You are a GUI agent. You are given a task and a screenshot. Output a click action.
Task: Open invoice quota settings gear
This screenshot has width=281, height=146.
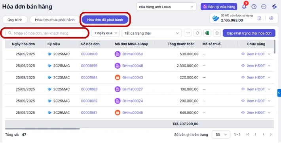pyautogui.click(x=271, y=18)
